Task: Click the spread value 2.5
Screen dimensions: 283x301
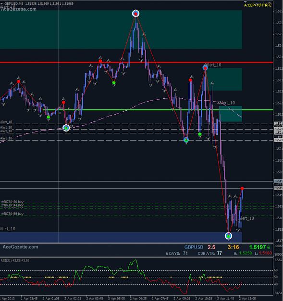Action: tap(211, 247)
